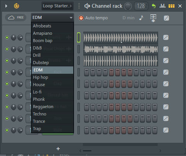The height and width of the screenshot is (156, 186).
Task: Randomize the Vocal Chops row with dice
Action: coord(166,49)
